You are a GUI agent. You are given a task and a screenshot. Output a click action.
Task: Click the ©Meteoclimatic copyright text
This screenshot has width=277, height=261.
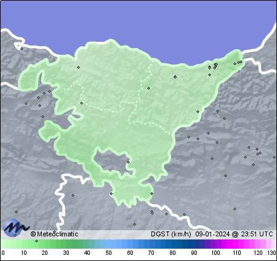click(54, 234)
